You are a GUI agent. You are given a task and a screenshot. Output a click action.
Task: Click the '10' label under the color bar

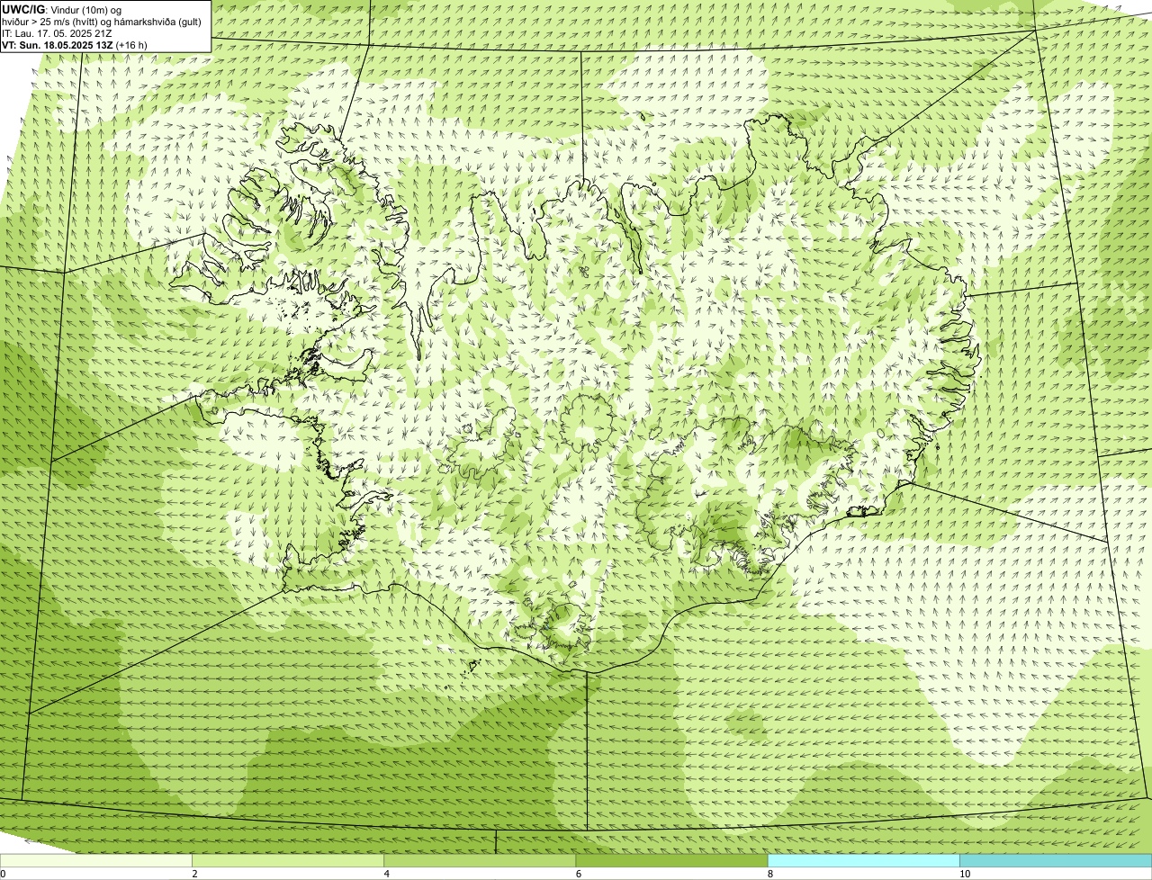coord(964,874)
